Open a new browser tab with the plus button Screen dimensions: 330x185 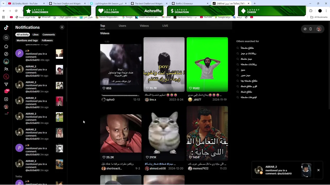(254, 3)
